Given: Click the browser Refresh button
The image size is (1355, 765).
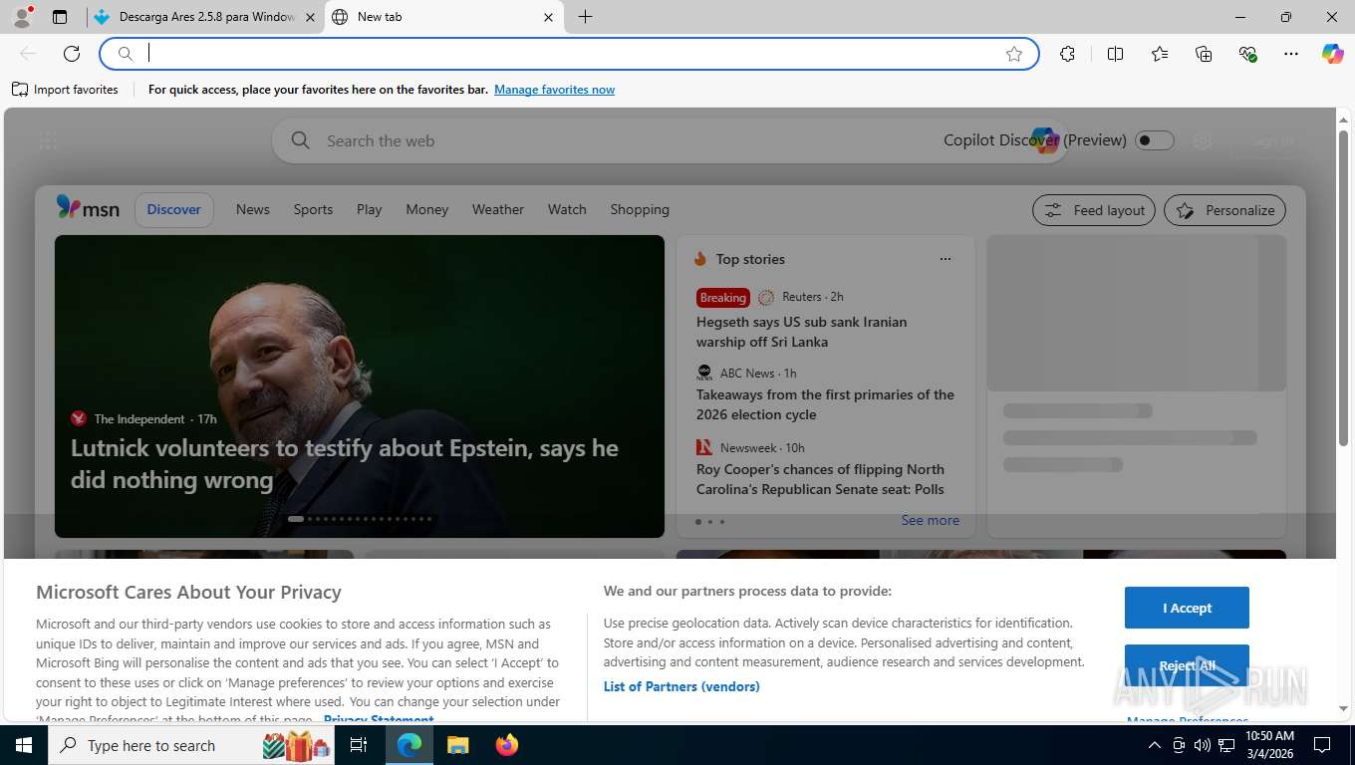Looking at the screenshot, I should [72, 54].
